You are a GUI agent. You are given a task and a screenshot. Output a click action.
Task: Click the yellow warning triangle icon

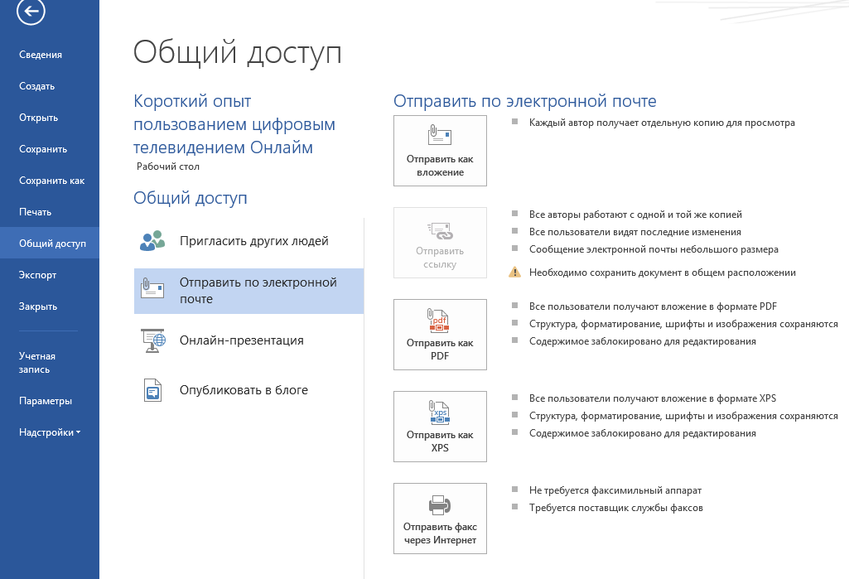[x=514, y=272]
